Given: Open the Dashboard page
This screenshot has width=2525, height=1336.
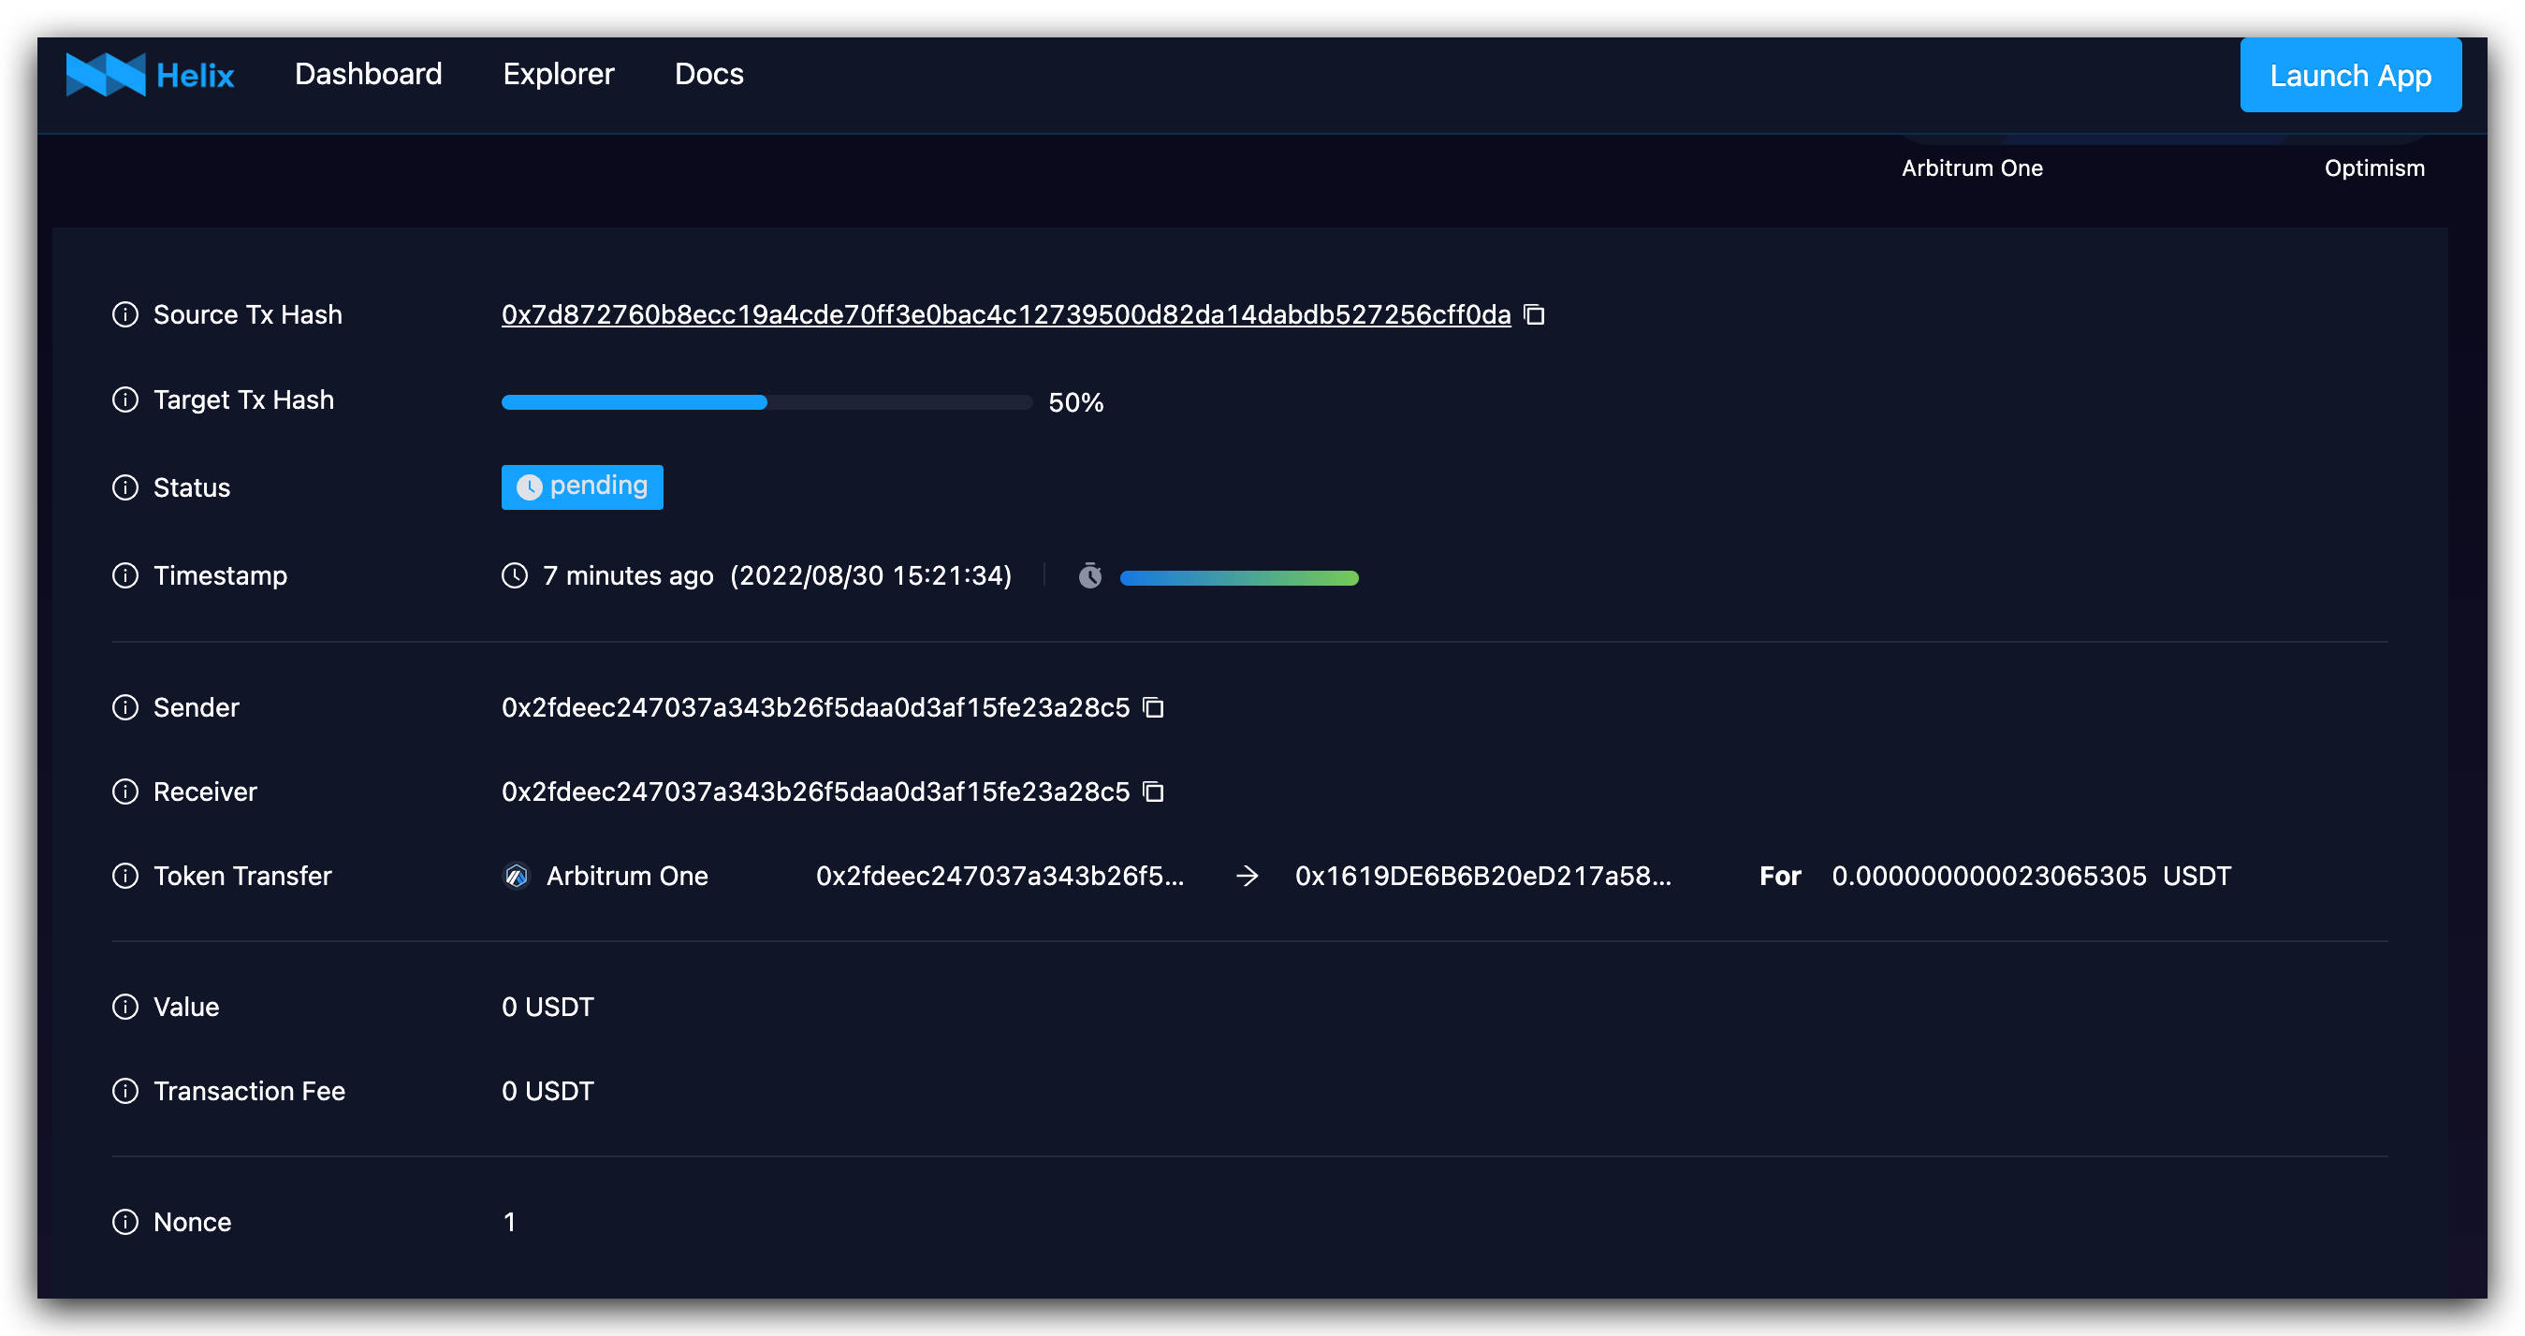Looking at the screenshot, I should pos(369,74).
